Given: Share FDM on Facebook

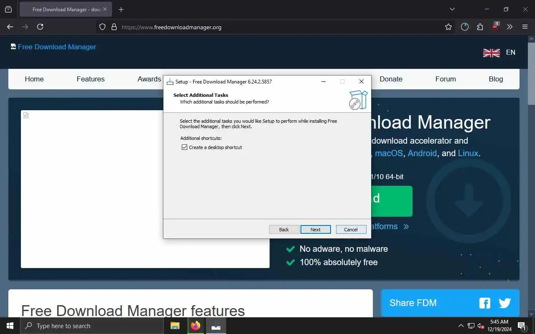Looking at the screenshot, I should coord(485,303).
